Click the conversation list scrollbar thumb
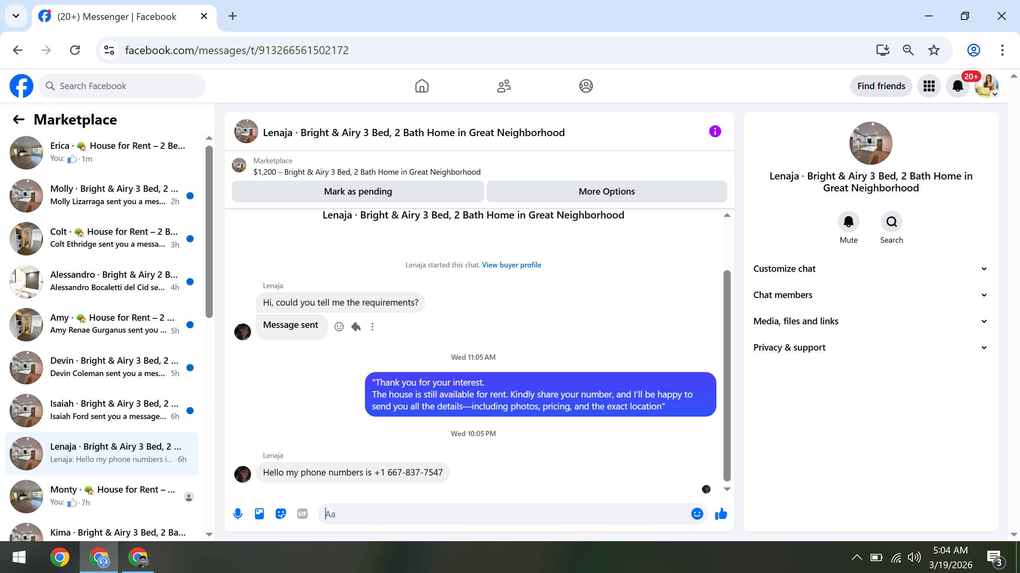The height and width of the screenshot is (573, 1020). (x=209, y=231)
